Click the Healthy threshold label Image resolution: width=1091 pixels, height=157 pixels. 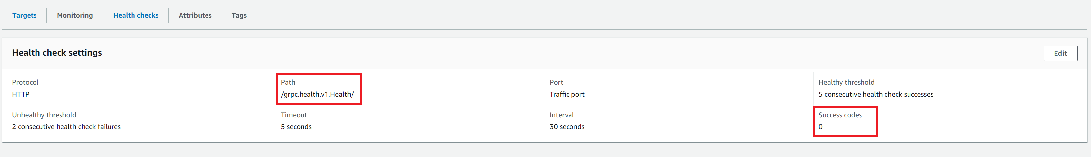click(x=846, y=82)
